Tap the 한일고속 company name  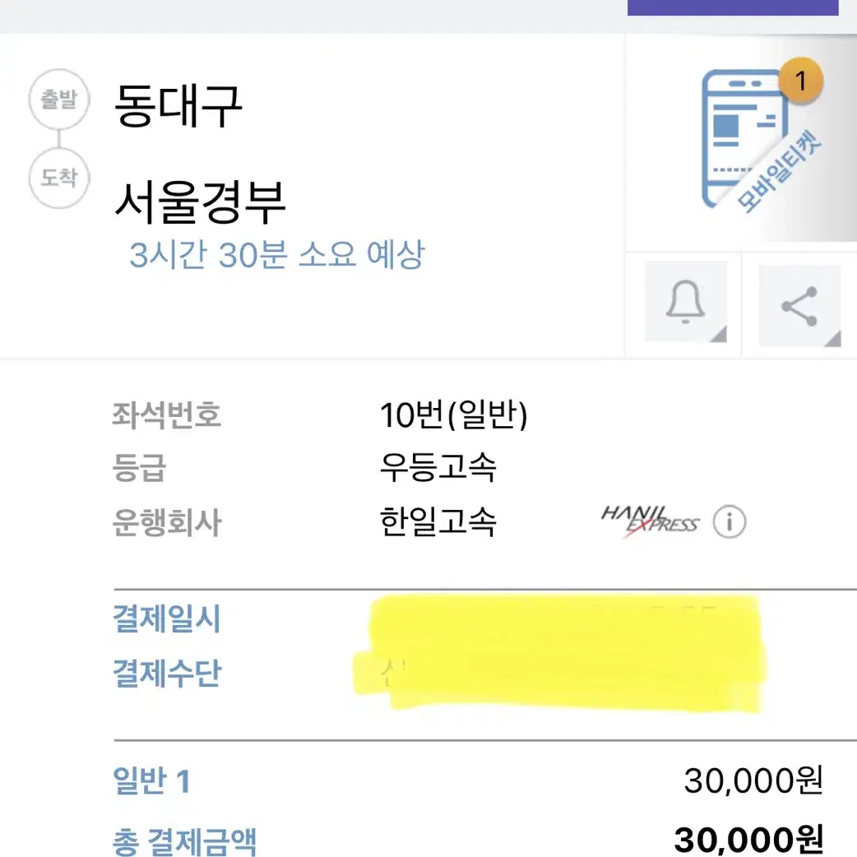click(x=438, y=521)
